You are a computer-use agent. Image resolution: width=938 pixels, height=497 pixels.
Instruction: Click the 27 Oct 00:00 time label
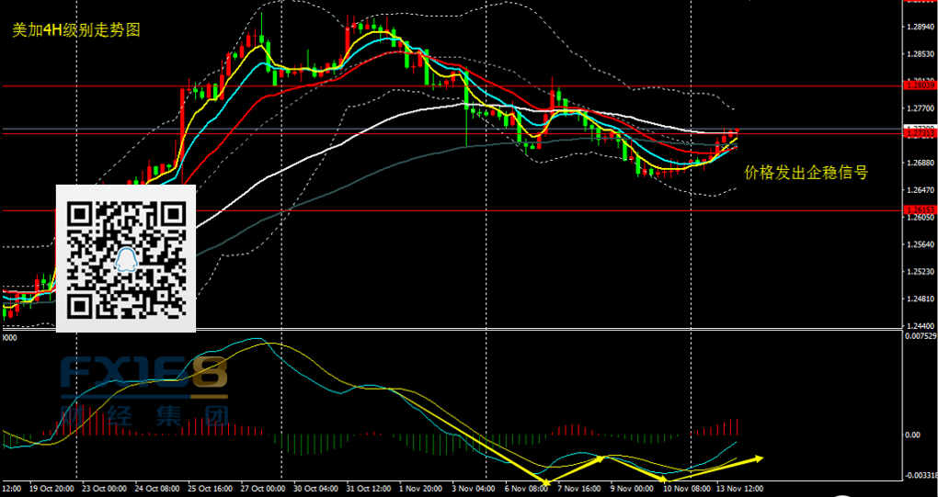(x=262, y=489)
